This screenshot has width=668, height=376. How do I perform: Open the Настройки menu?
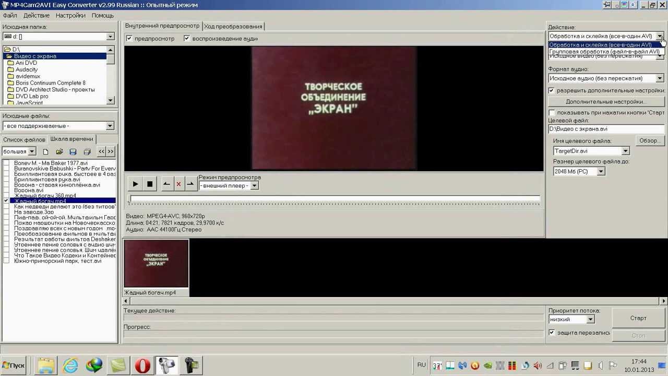[x=70, y=16]
